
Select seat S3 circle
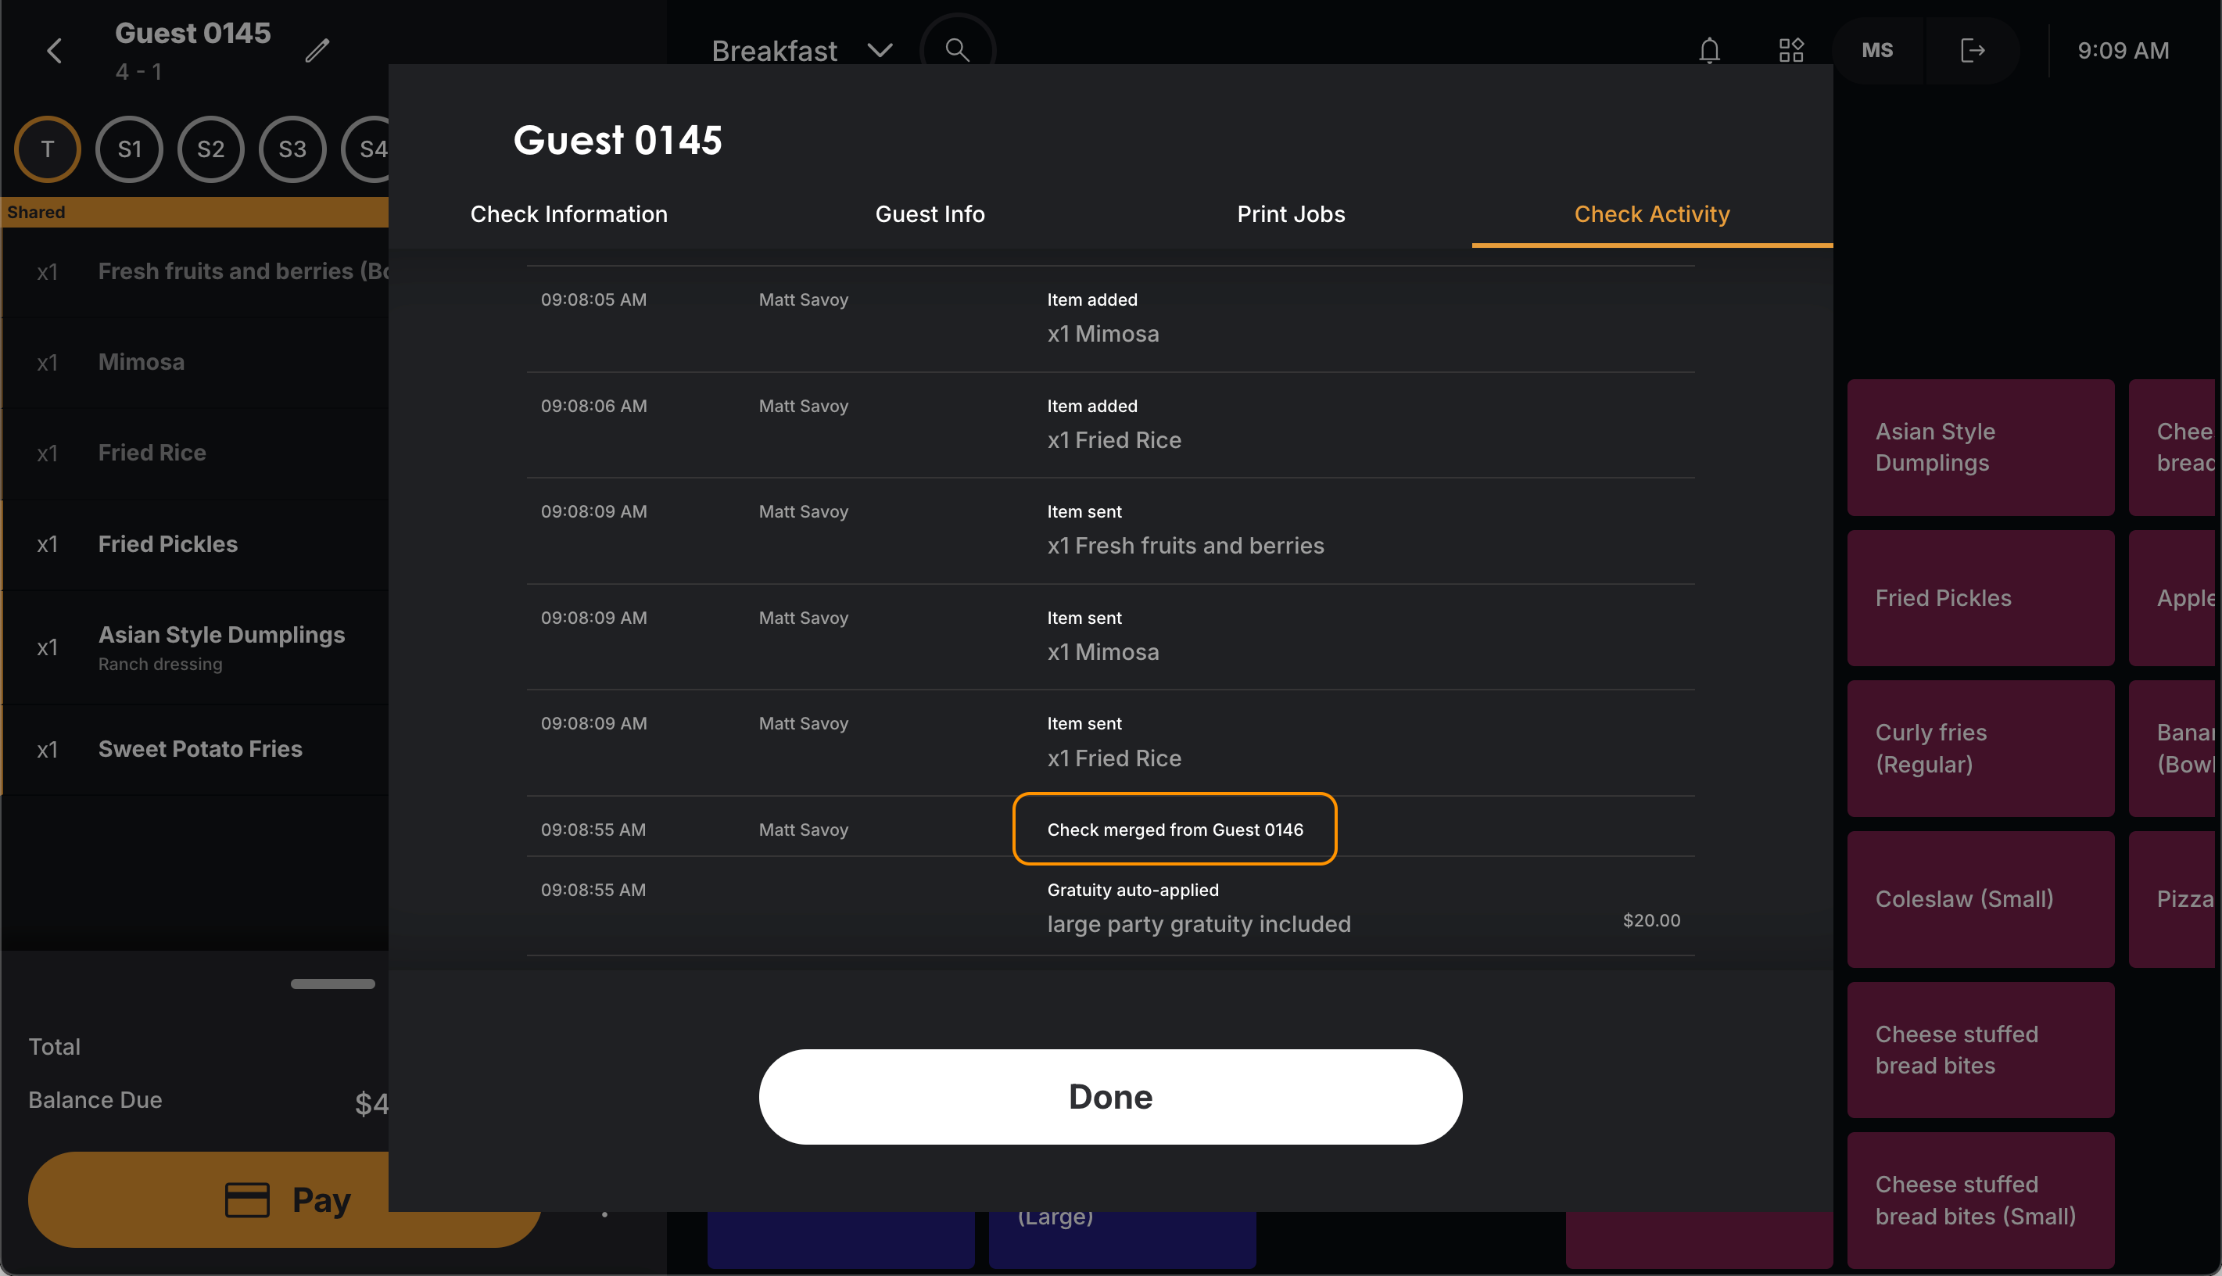(292, 149)
